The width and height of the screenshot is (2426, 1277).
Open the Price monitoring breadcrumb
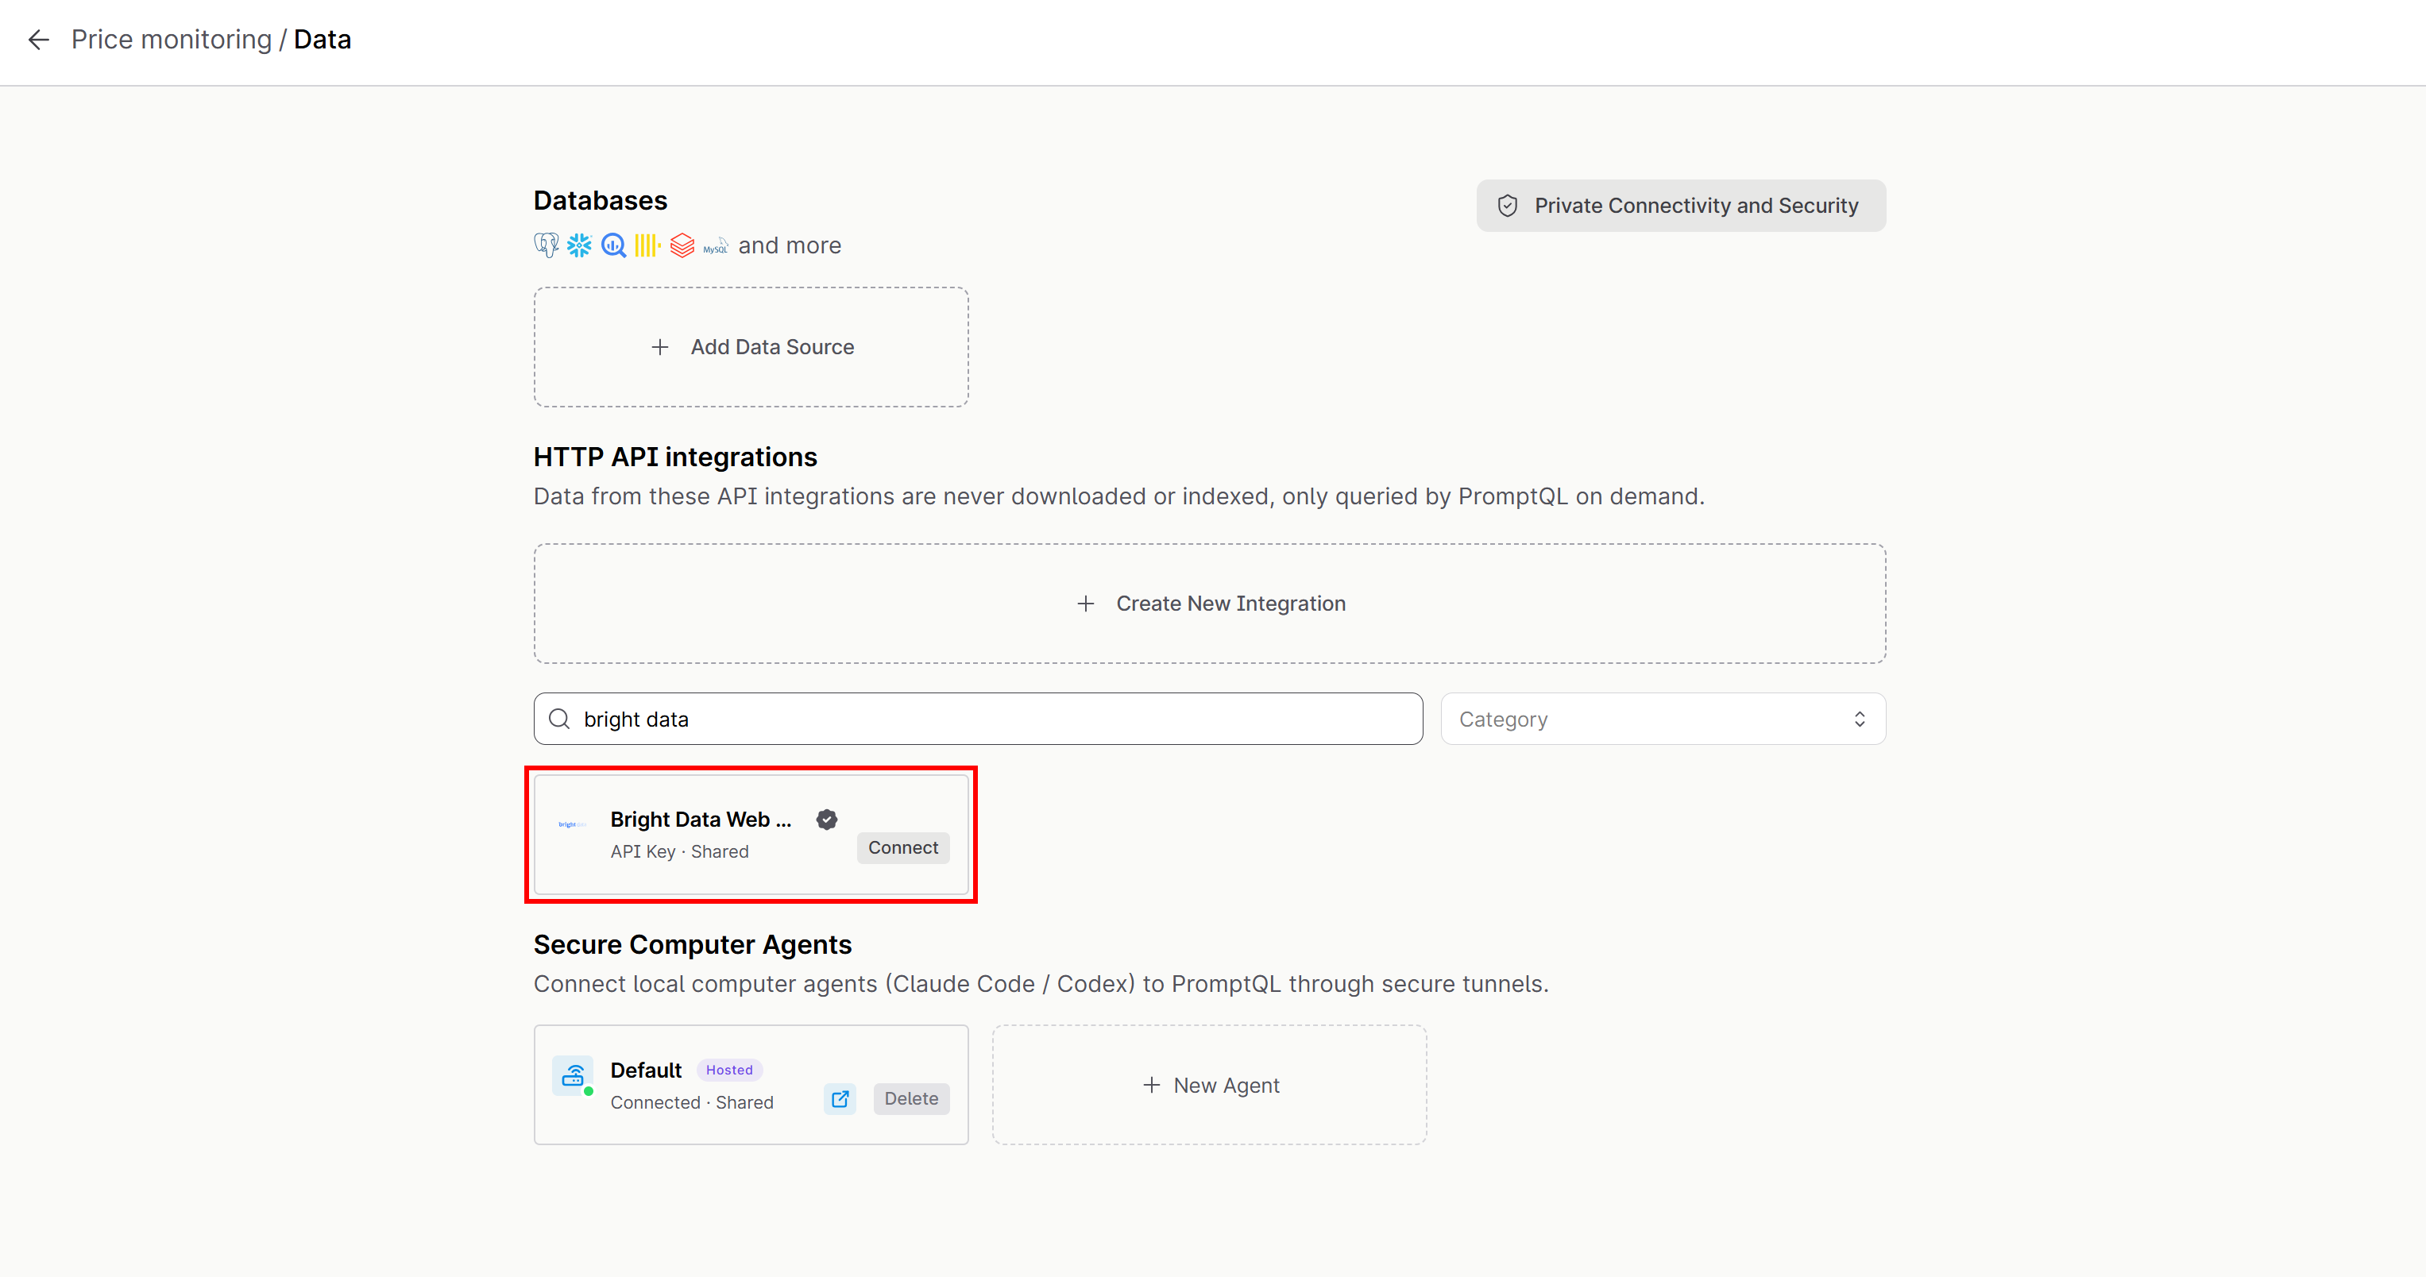[172, 40]
